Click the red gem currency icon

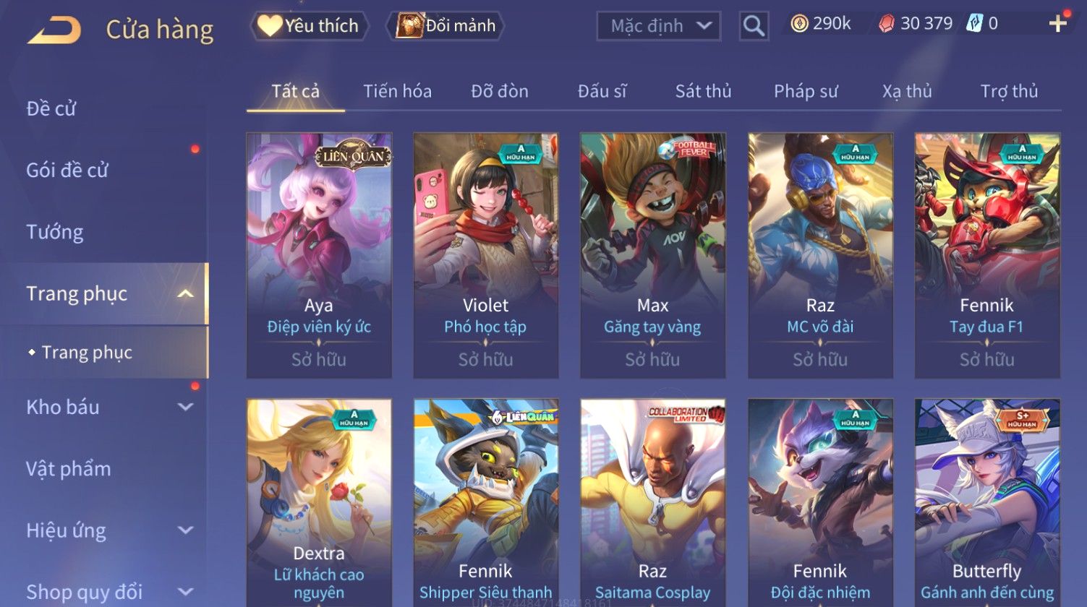(886, 25)
